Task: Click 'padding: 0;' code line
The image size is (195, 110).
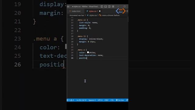Action: (x=85, y=28)
